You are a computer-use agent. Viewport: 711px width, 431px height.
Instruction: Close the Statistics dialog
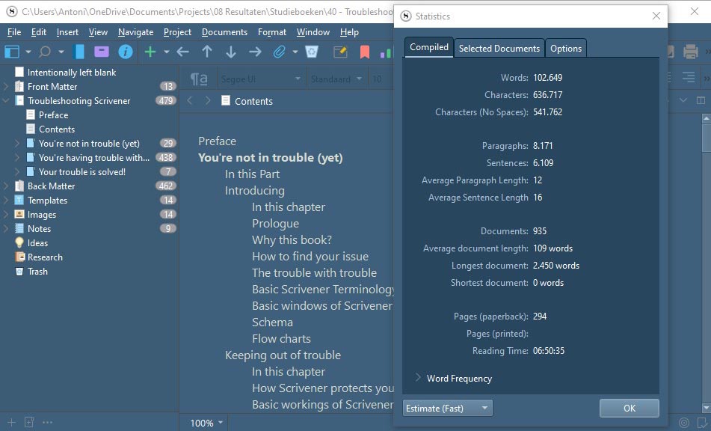(x=656, y=16)
